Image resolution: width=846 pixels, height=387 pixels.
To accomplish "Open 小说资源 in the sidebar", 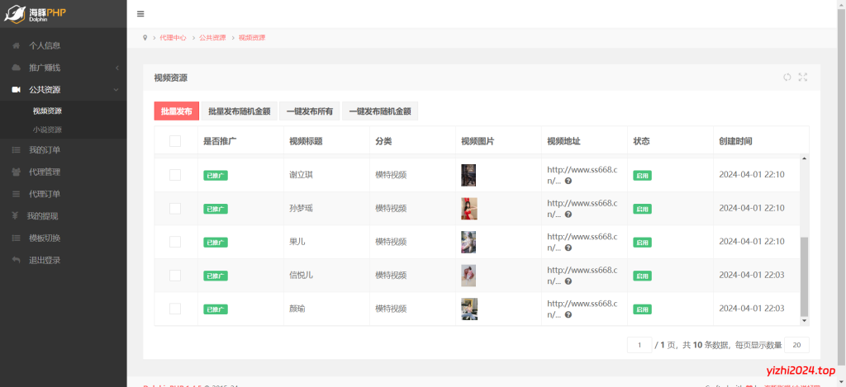I will 47,130.
